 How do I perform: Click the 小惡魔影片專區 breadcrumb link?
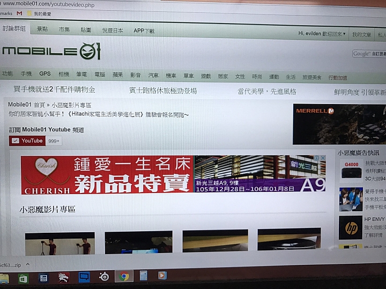point(71,106)
